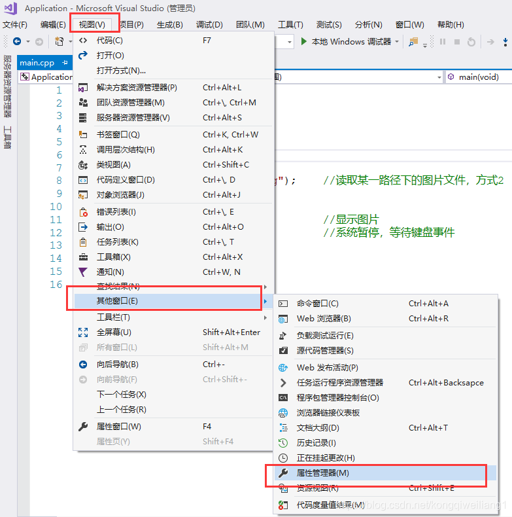This screenshot has height=517, width=512.
Task: Open the 窗口(W) menu
Action: tap(409, 25)
